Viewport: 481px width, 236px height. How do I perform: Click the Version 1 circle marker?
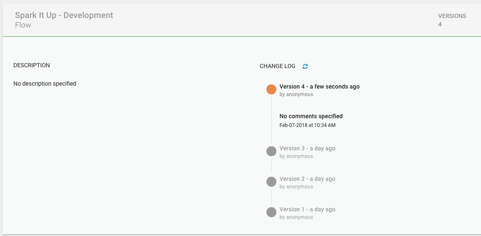pos(271,212)
